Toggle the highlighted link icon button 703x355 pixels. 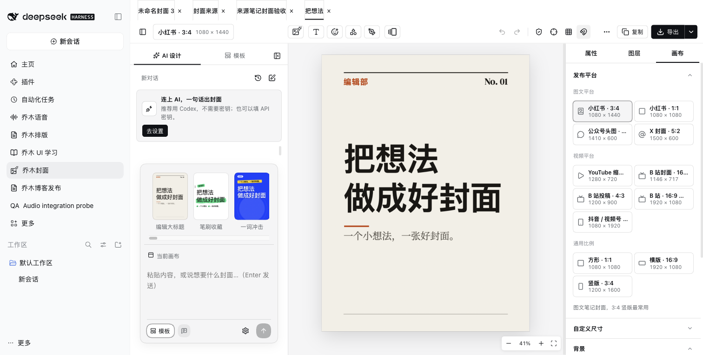(x=584, y=32)
